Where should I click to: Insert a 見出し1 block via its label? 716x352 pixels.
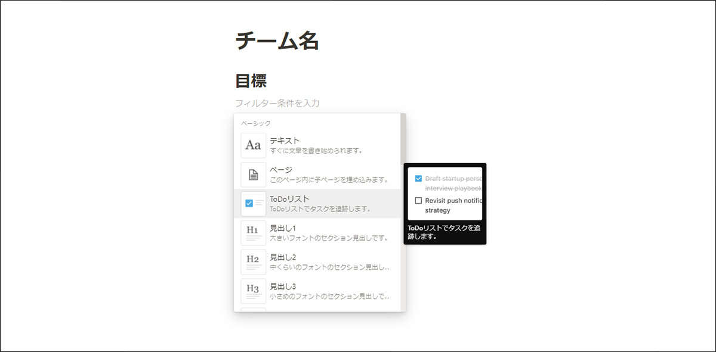(x=283, y=228)
